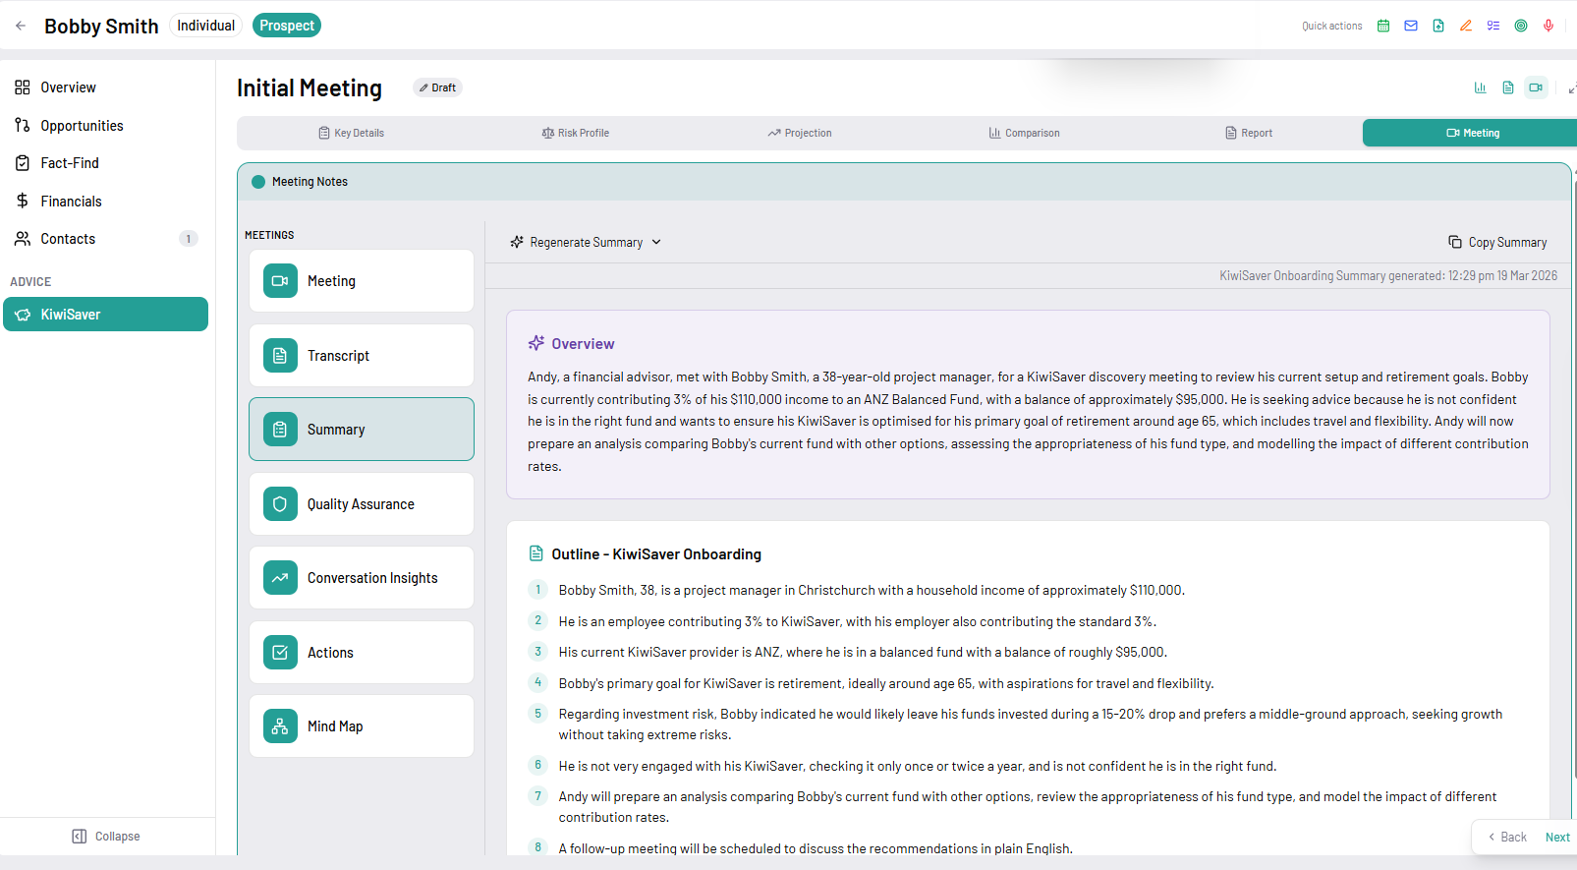Viewport: 1577px width, 870px height.
Task: Click the Contacts people icon
Action: 23,239
